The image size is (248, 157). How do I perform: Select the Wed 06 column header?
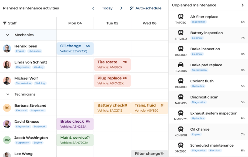tap(150, 23)
